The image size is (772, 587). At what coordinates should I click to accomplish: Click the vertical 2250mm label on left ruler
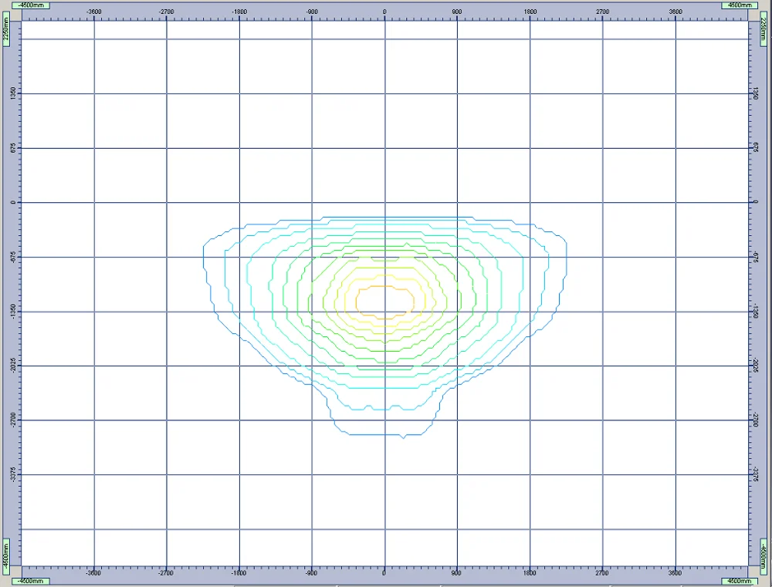pos(5,30)
